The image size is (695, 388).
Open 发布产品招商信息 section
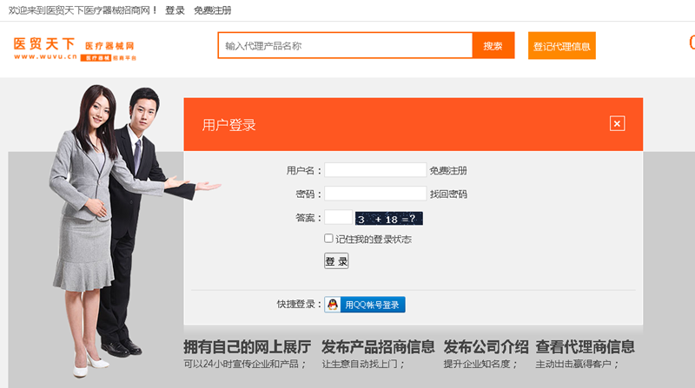tap(378, 347)
